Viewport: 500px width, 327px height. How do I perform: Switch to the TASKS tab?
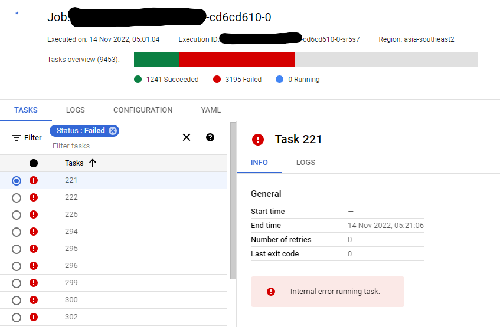26,110
